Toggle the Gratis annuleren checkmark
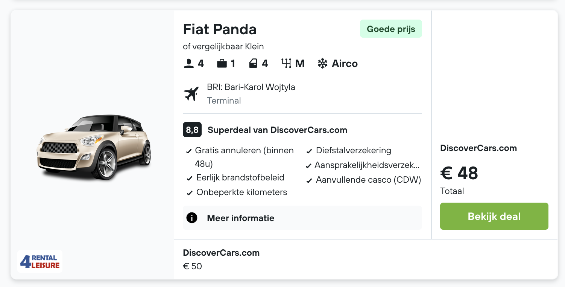The image size is (565, 287). (x=189, y=150)
